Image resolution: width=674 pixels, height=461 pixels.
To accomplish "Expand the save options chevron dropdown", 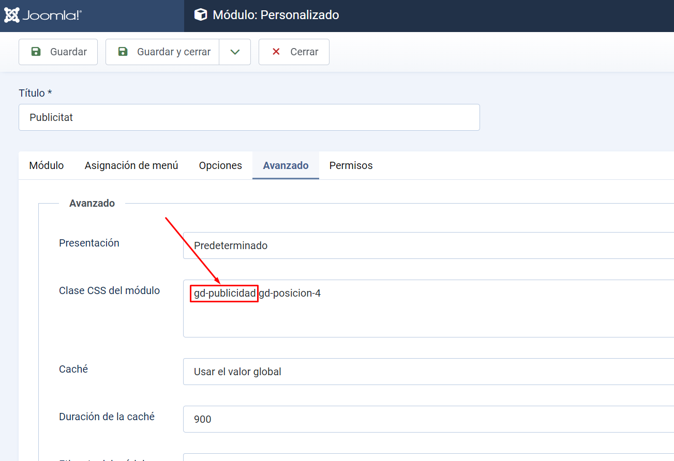I will point(235,52).
